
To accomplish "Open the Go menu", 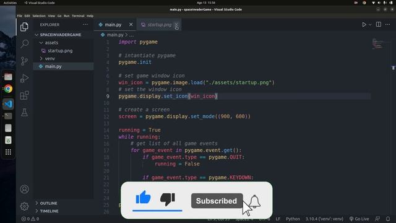I will tap(59, 15).
